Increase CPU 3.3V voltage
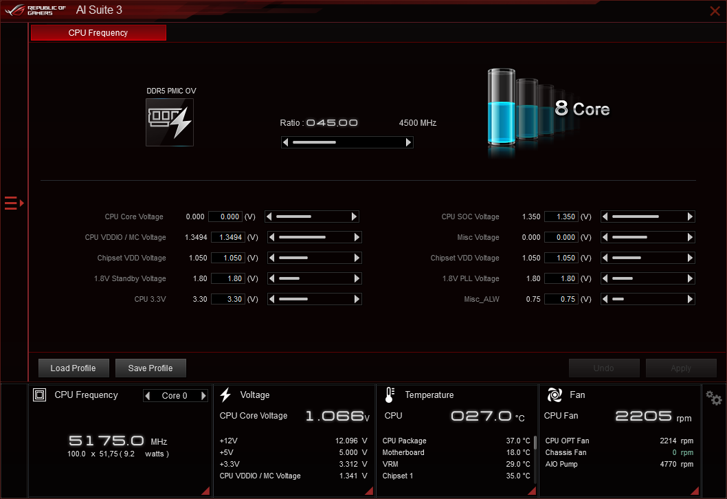 pyautogui.click(x=357, y=299)
